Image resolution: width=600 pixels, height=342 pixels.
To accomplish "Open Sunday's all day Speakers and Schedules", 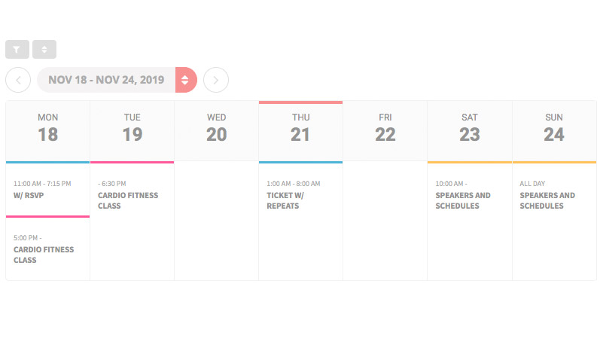I will (x=554, y=194).
